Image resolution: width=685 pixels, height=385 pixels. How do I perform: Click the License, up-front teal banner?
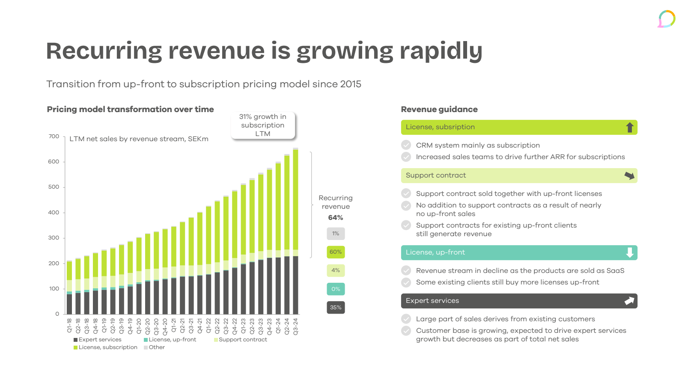(519, 252)
